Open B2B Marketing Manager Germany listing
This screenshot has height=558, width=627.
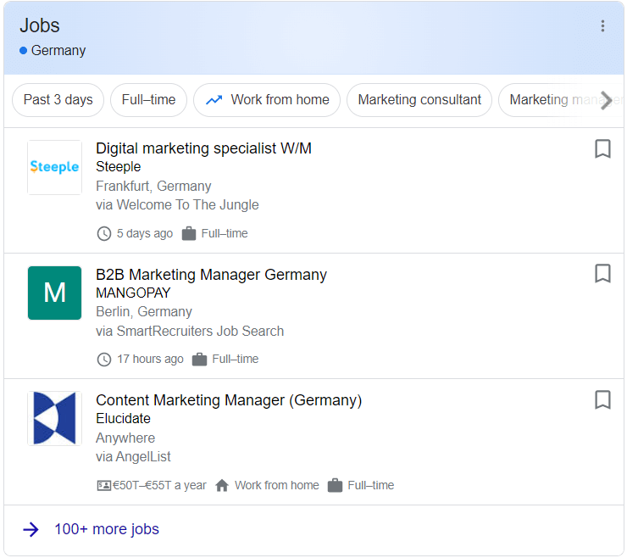[x=211, y=275]
